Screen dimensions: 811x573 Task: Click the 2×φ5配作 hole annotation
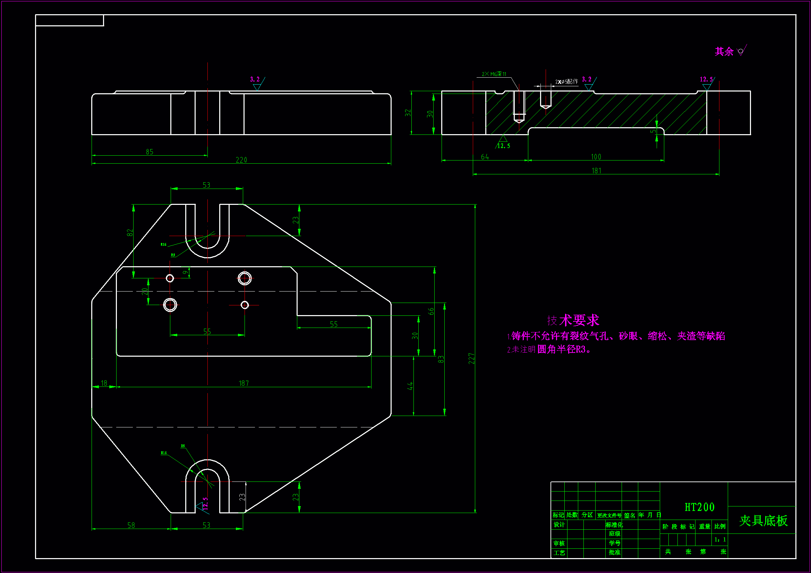(566, 81)
